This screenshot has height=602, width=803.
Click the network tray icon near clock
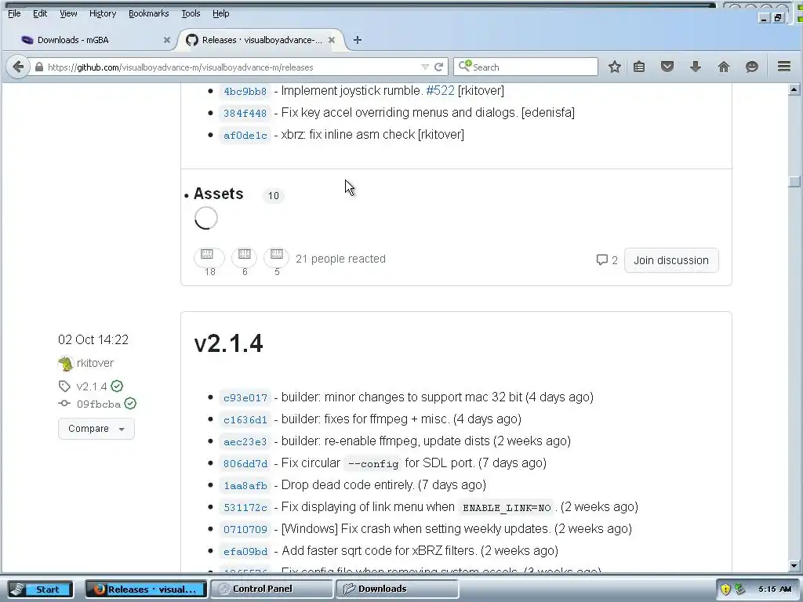(x=739, y=589)
